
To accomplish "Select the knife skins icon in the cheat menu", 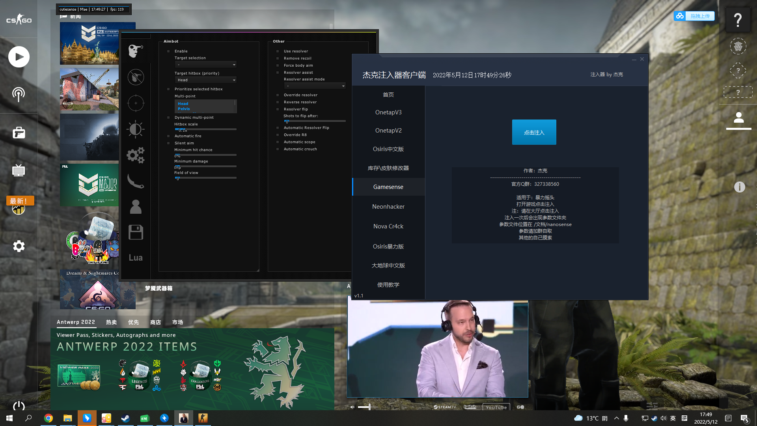I will (136, 181).
